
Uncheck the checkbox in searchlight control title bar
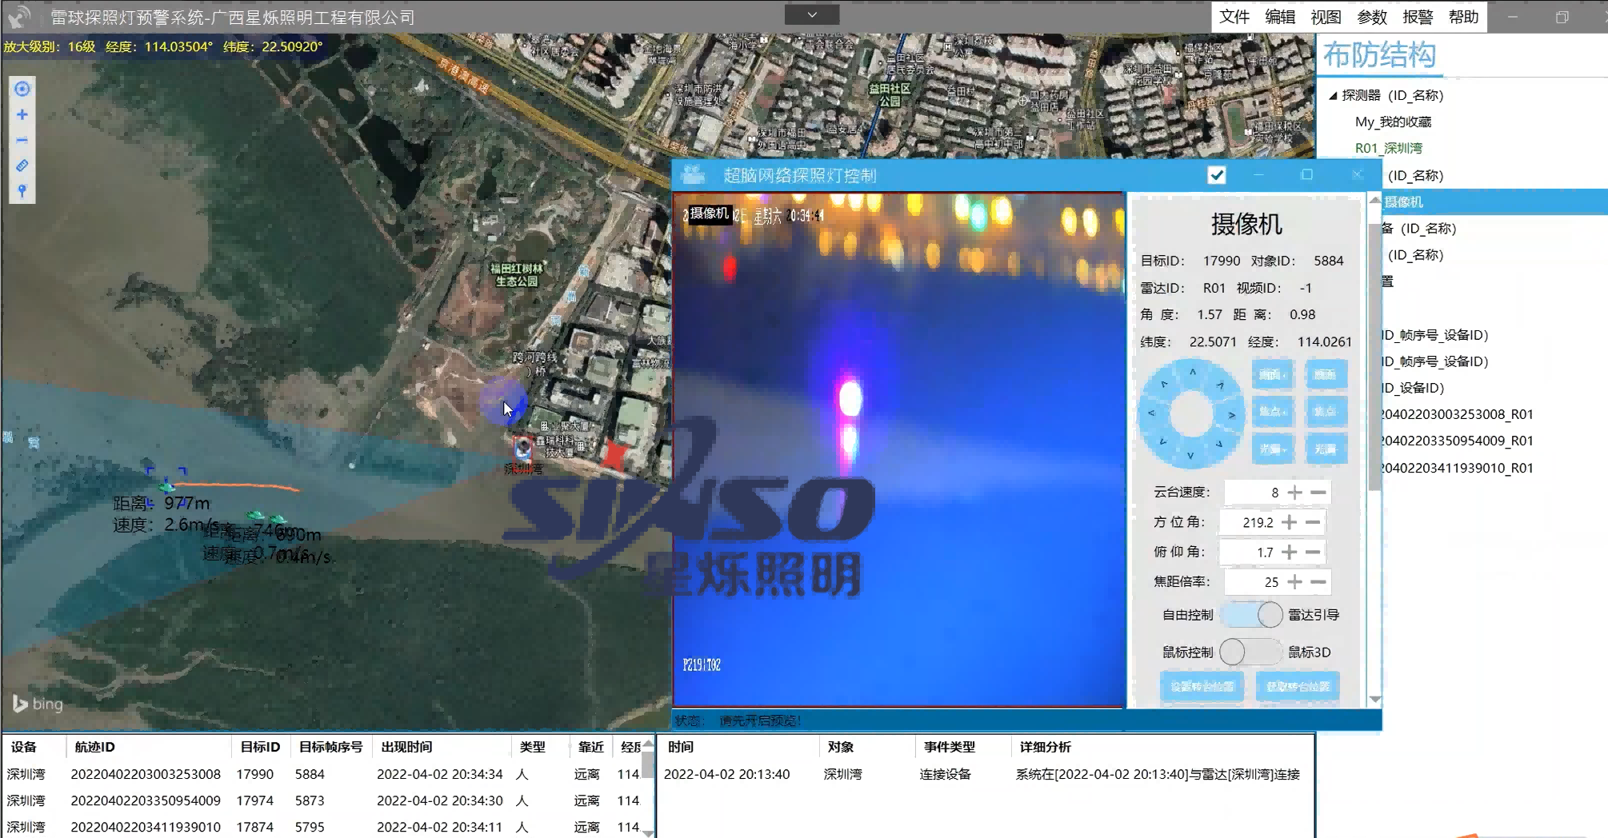[x=1216, y=175]
